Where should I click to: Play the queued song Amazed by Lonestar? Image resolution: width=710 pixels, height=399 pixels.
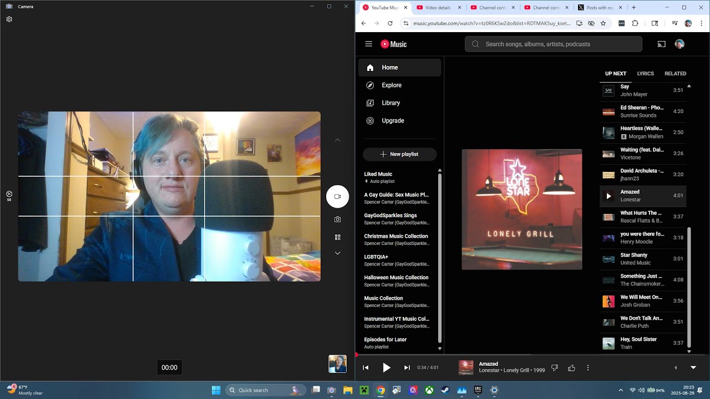click(608, 196)
